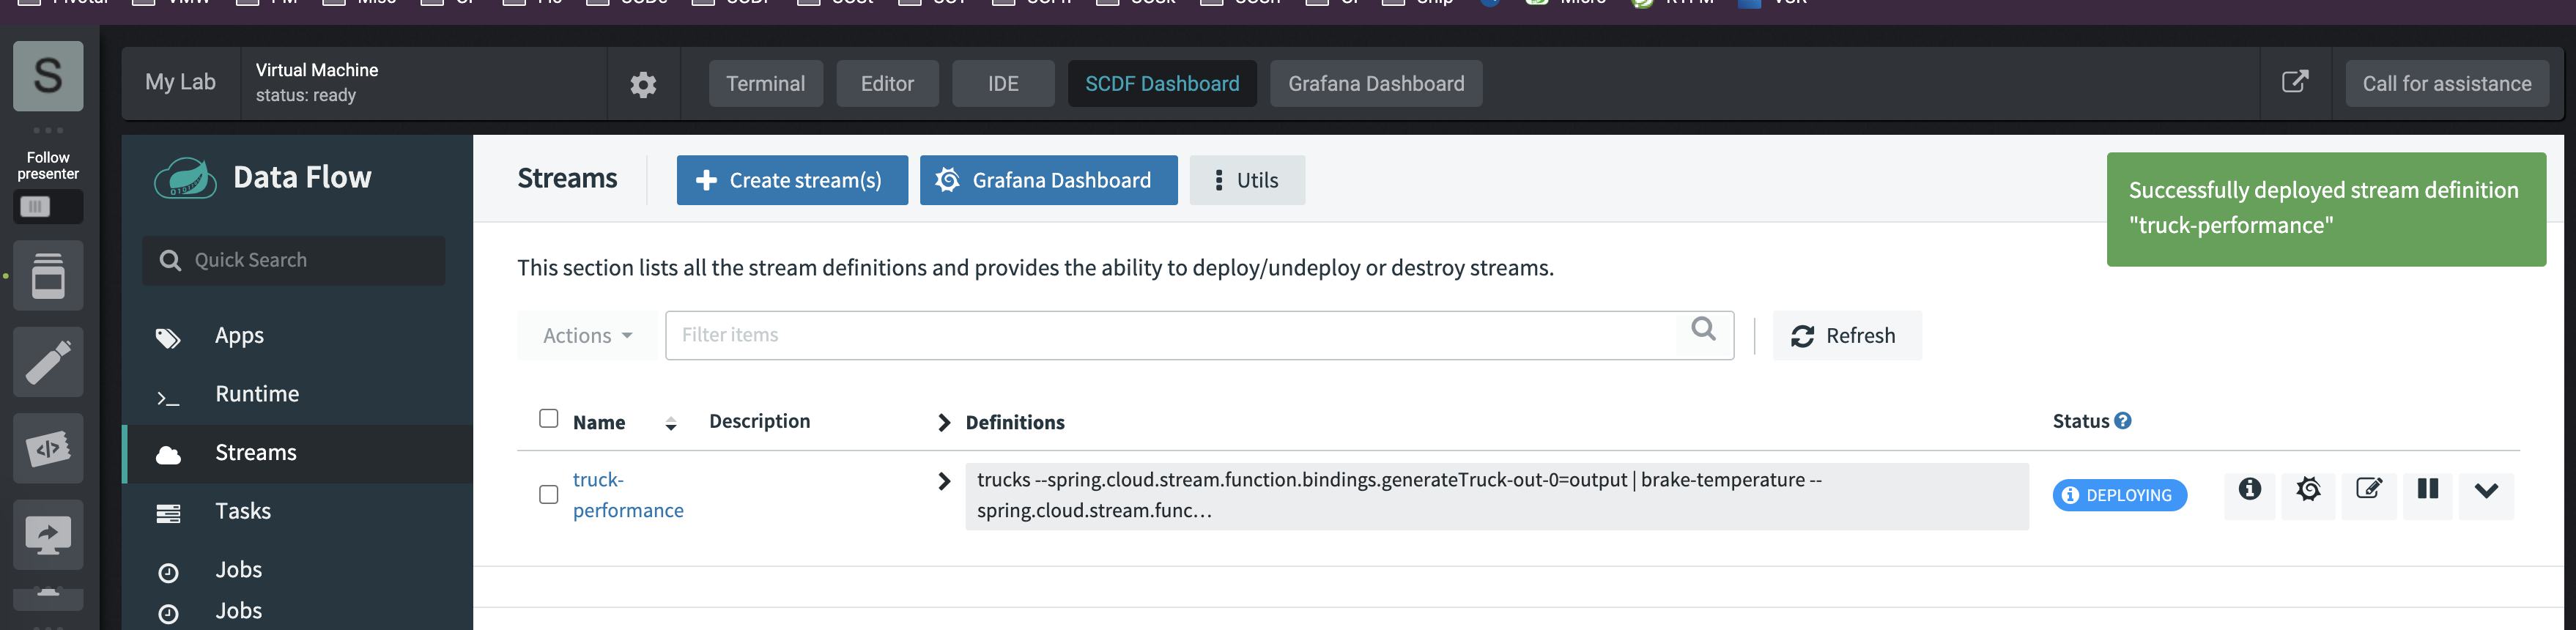Toggle the select-all streams checkbox

pos(548,418)
